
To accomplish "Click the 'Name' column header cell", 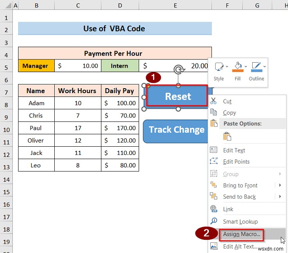I will (x=36, y=91).
